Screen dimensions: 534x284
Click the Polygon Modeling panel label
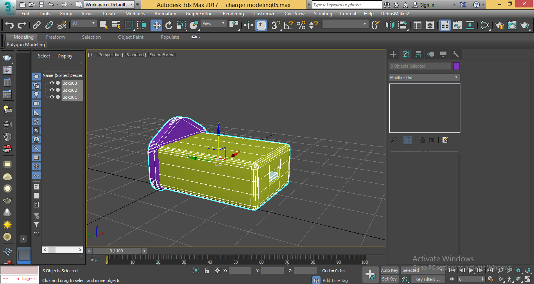coord(26,45)
